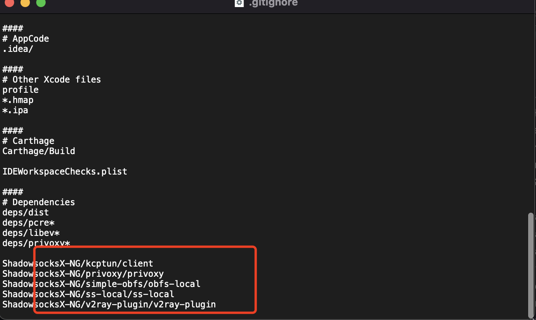Image resolution: width=536 pixels, height=320 pixels.
Task: Click the 'deps/pcre*' pattern line
Action: pos(28,222)
